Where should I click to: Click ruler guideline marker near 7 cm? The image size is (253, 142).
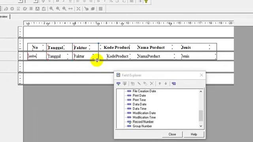[98, 24]
